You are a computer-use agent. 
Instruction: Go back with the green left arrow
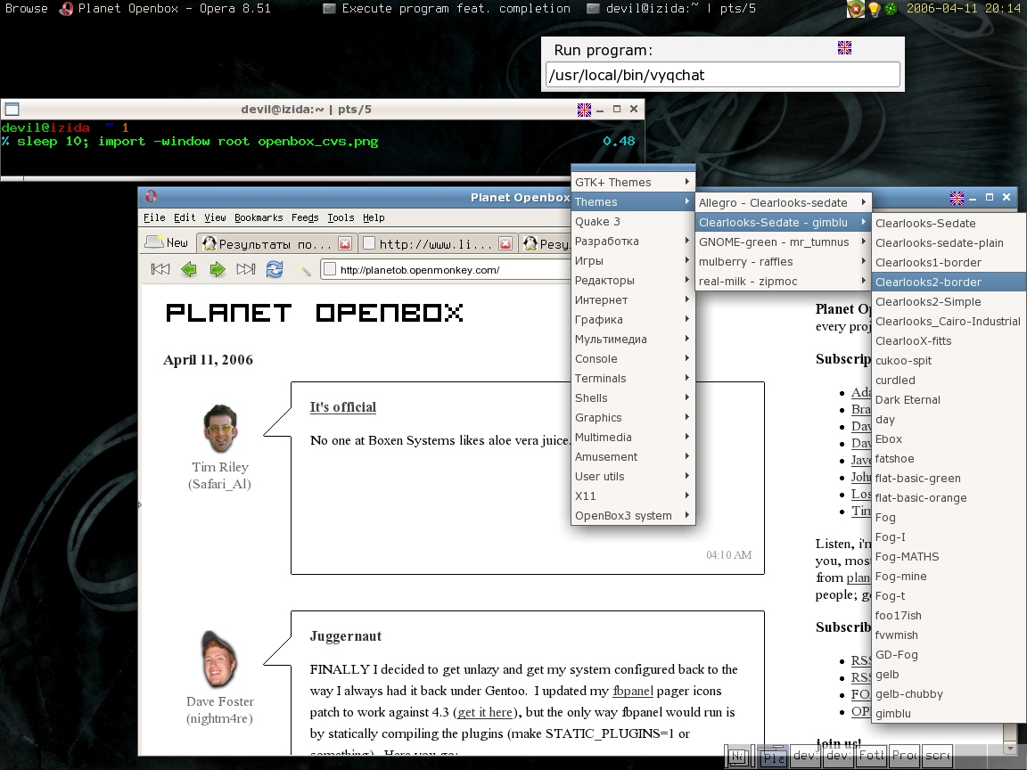[189, 269]
